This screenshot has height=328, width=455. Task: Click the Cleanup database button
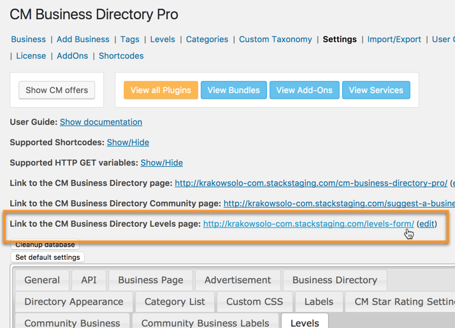45,245
